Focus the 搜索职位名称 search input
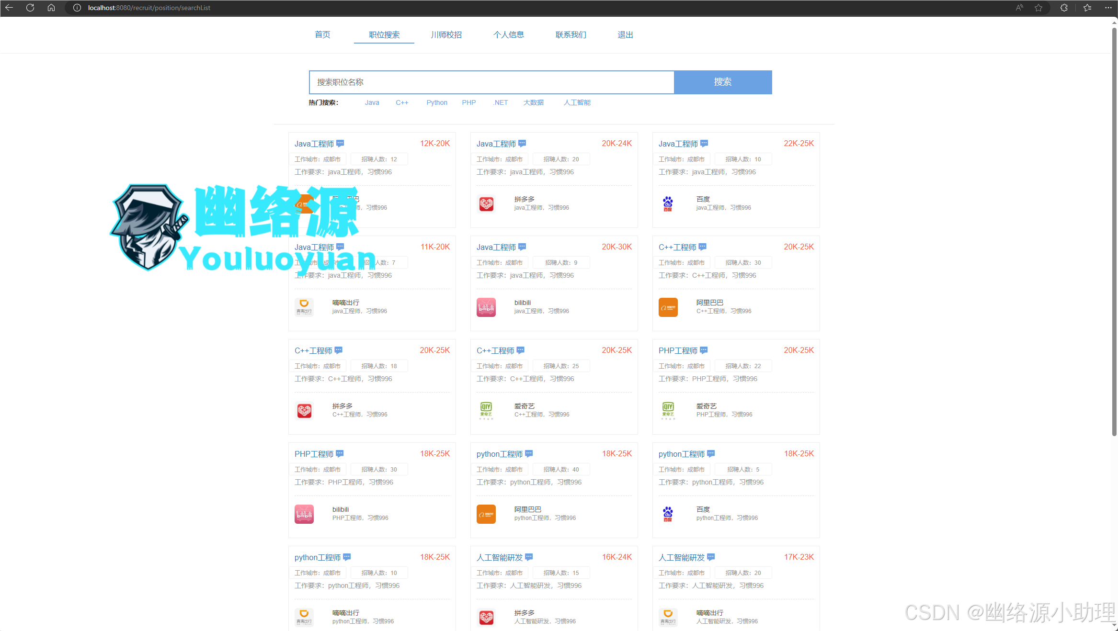Viewport: 1118px width, 631px height. pos(491,82)
